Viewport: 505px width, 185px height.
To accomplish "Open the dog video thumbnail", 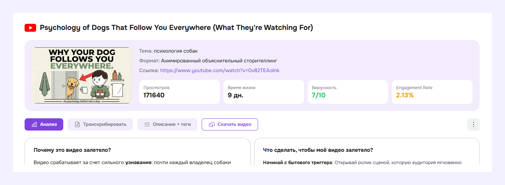I will pos(82,75).
